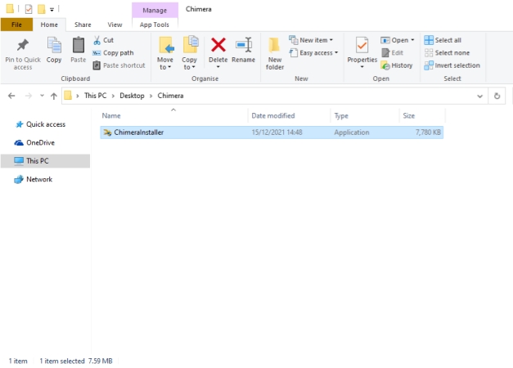Click the Open button in ribbon
The image size is (513, 368).
395,40
